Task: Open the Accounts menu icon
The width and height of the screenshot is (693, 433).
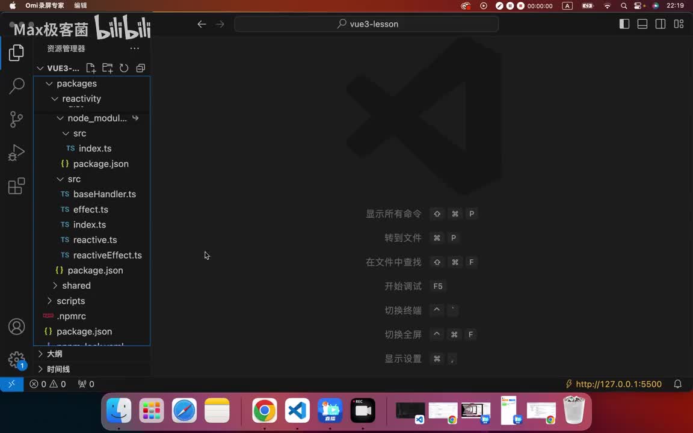Action: 16,327
